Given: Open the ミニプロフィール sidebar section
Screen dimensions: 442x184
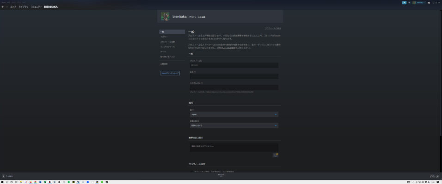Looking at the screenshot, I should 167,47.
